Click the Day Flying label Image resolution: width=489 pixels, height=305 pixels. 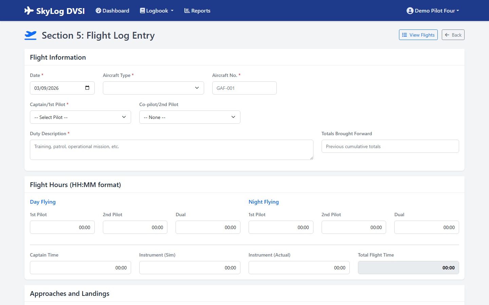[x=43, y=202]
